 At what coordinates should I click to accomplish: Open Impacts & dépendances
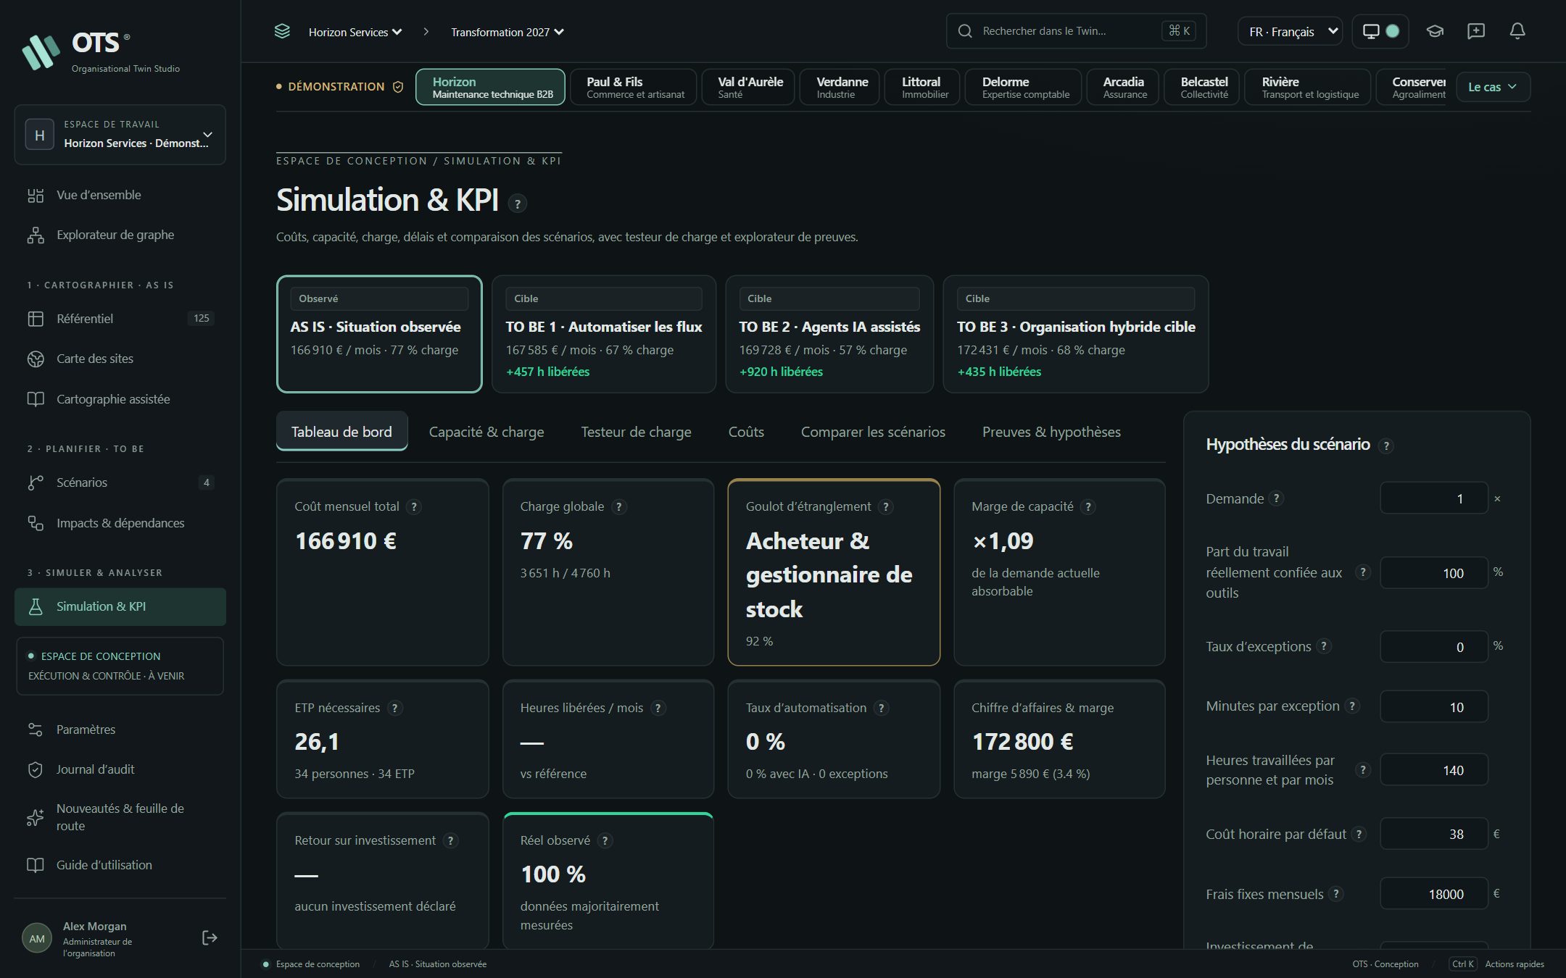120,524
